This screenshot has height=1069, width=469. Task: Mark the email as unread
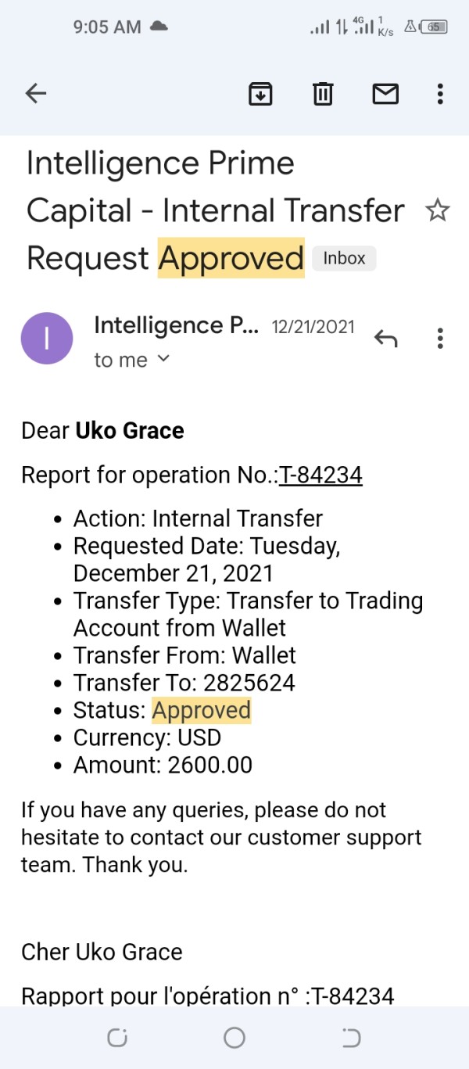point(385,94)
